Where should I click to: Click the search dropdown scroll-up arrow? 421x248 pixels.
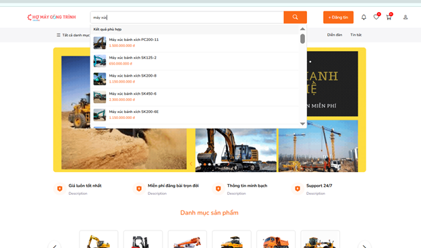click(302, 29)
